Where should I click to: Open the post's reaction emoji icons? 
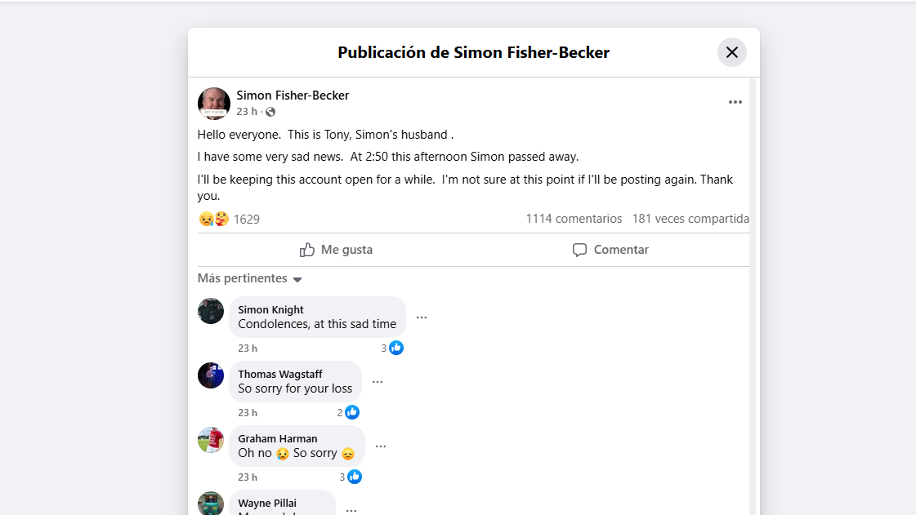[214, 219]
